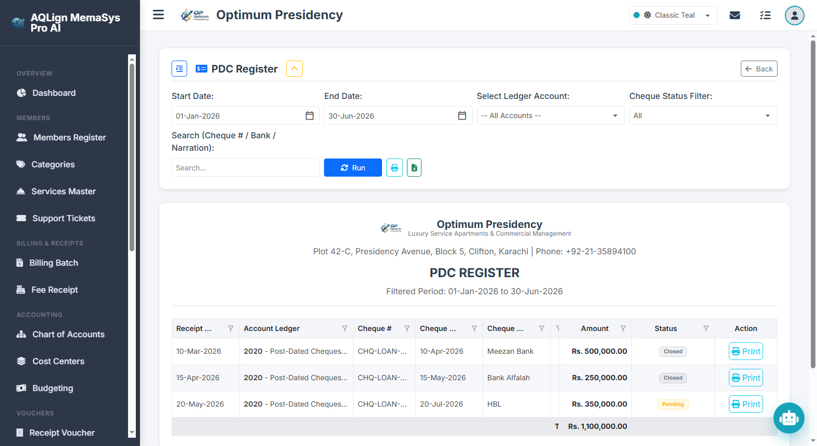Click the Closed badge in the Meezan Bank row
The height and width of the screenshot is (446, 817).
coord(673,351)
